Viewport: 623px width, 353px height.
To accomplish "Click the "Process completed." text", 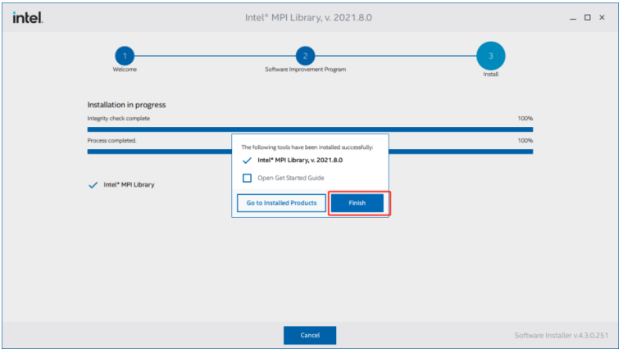I will pos(111,141).
